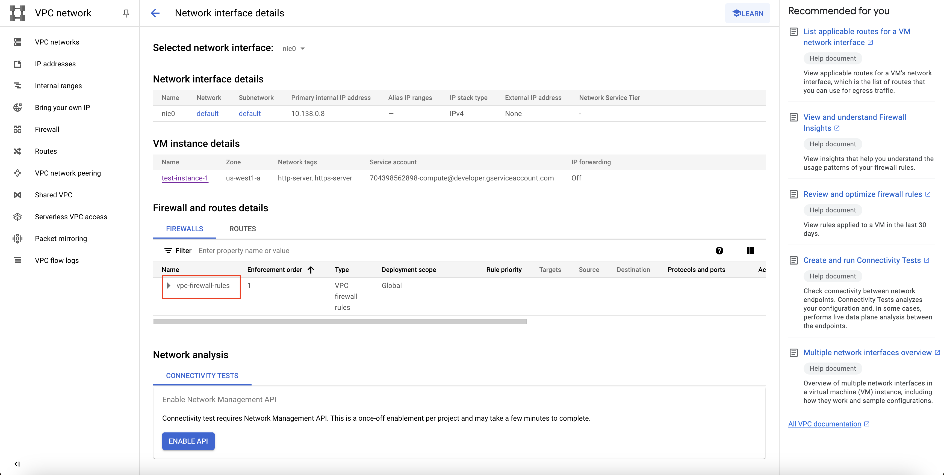
Task: Open the test-instance-1 link
Action: pos(185,178)
